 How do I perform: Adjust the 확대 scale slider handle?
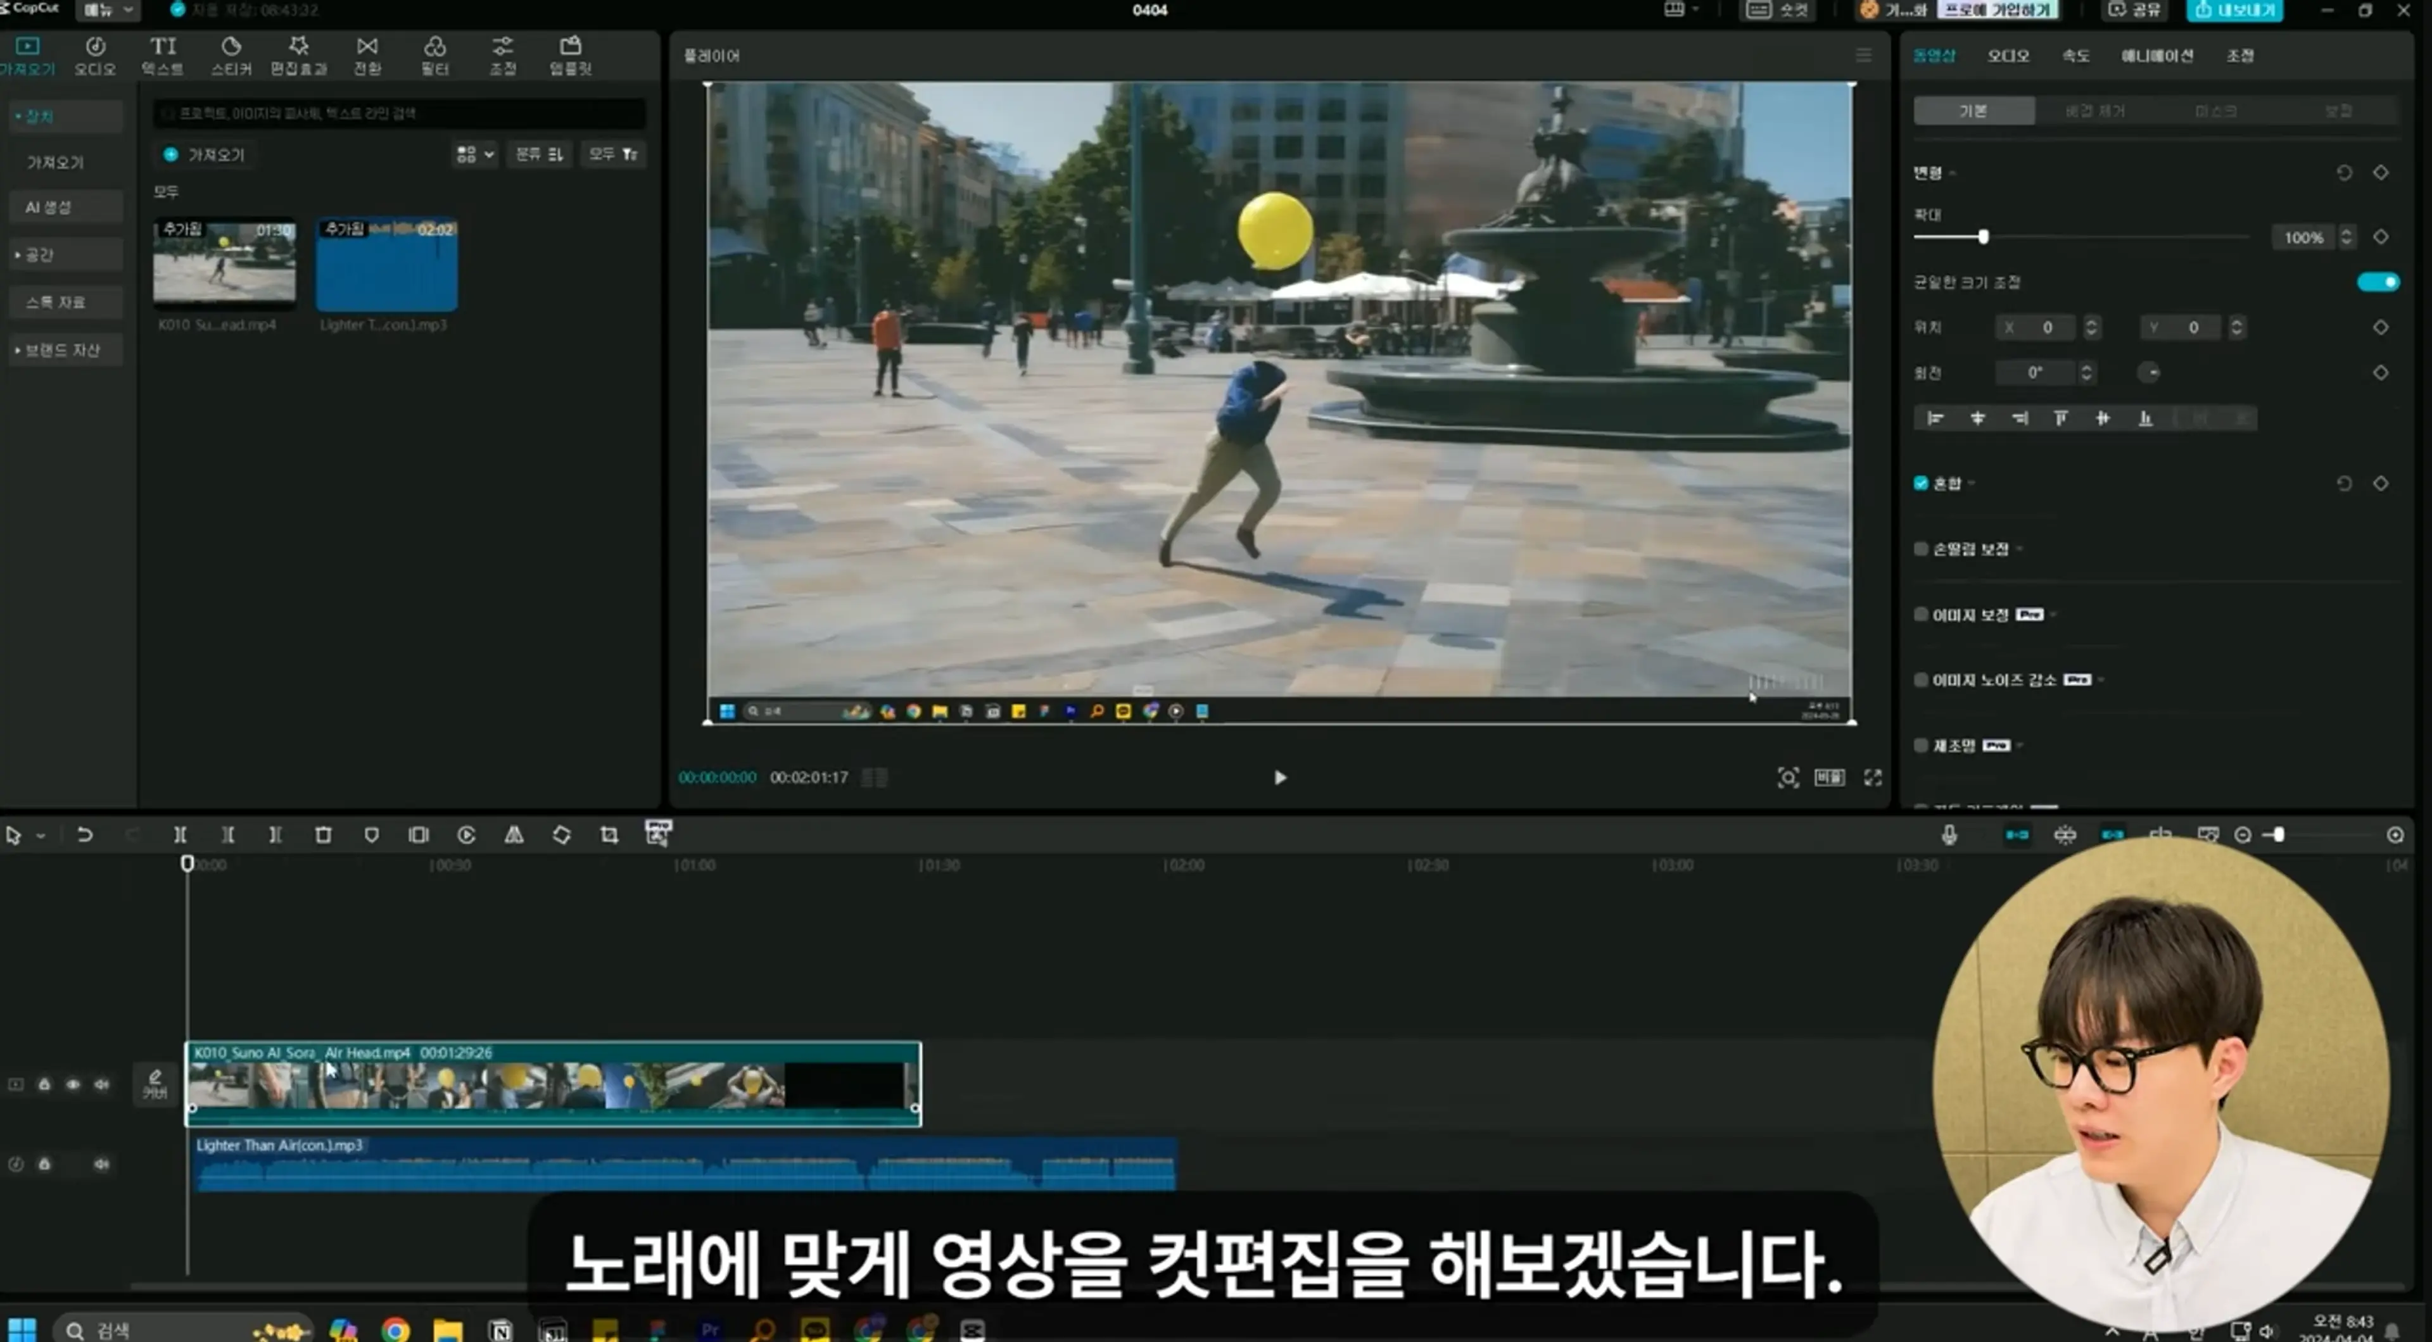tap(1984, 237)
